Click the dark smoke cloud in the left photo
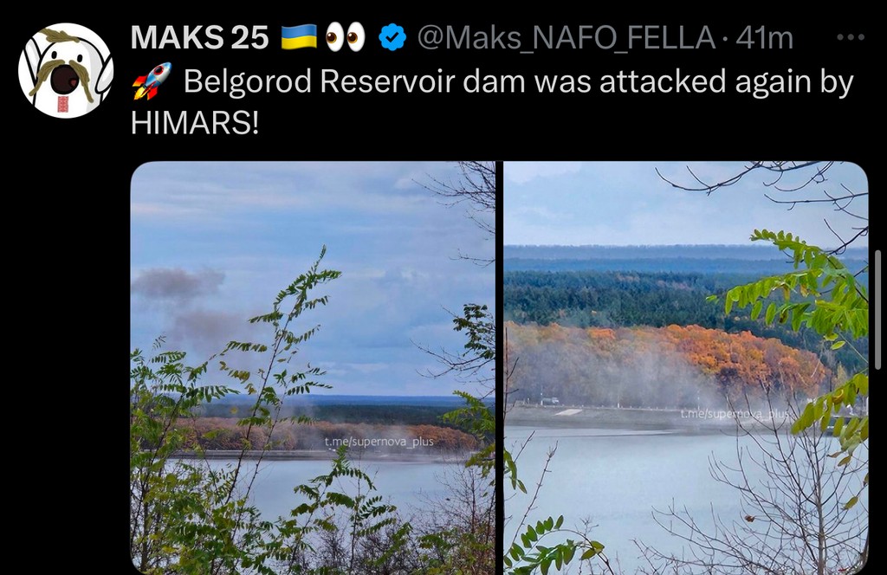The height and width of the screenshot is (575, 887). 180,284
